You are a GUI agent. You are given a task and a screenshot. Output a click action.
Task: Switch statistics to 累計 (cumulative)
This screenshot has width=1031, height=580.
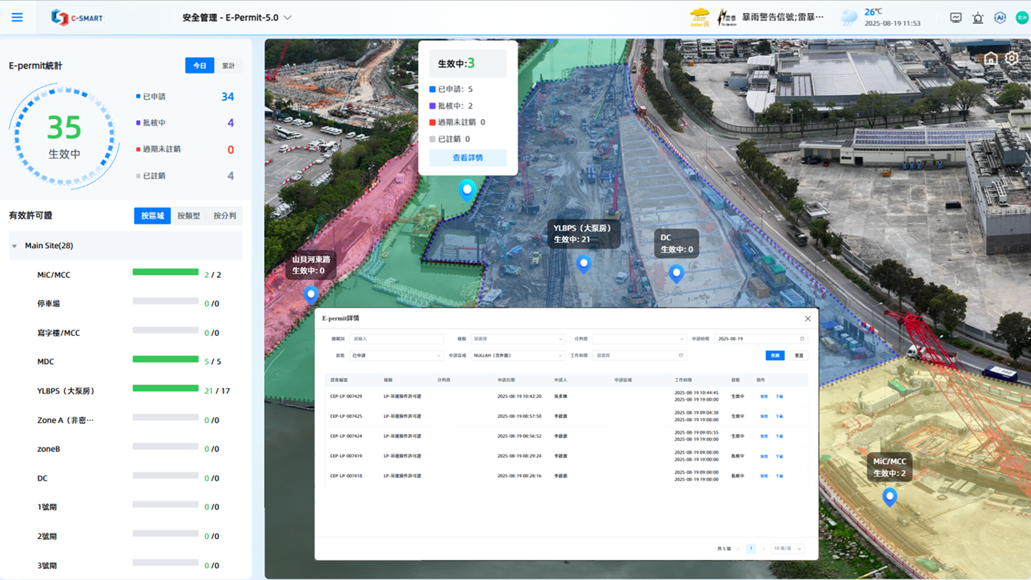[x=228, y=66]
